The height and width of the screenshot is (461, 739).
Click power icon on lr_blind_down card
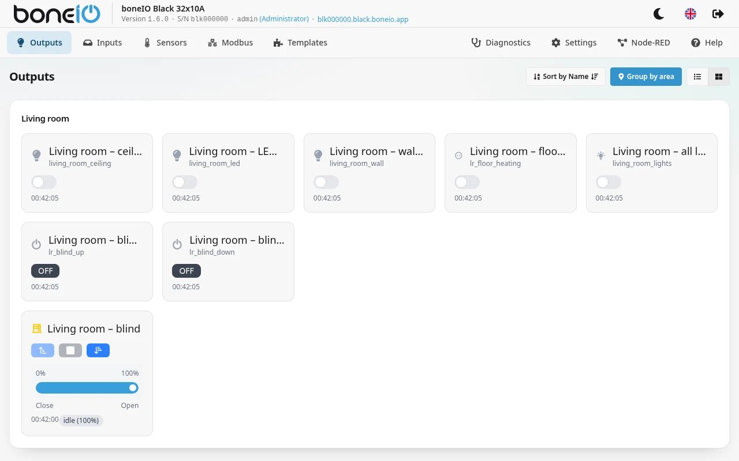[177, 244]
